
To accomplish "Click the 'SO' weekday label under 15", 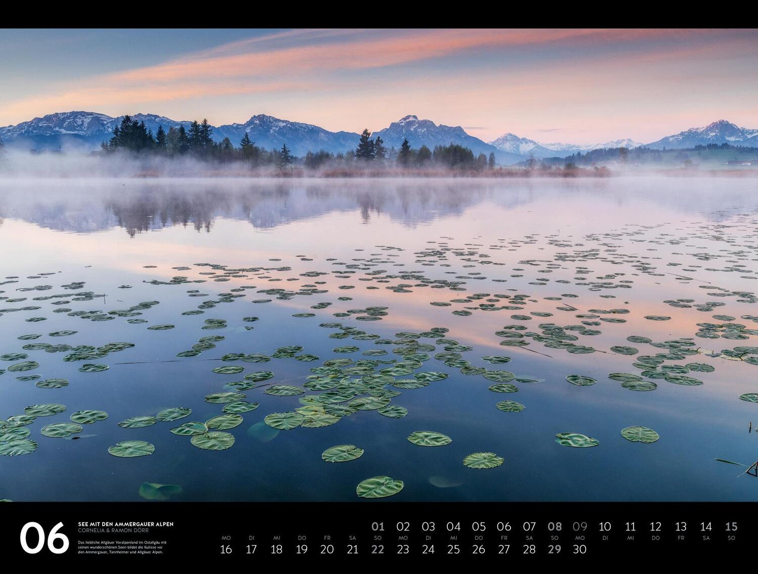I will point(731,538).
